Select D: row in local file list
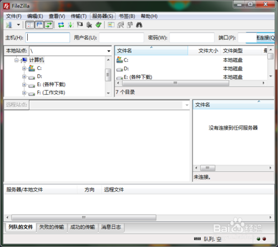278x247 pixels. [191, 69]
